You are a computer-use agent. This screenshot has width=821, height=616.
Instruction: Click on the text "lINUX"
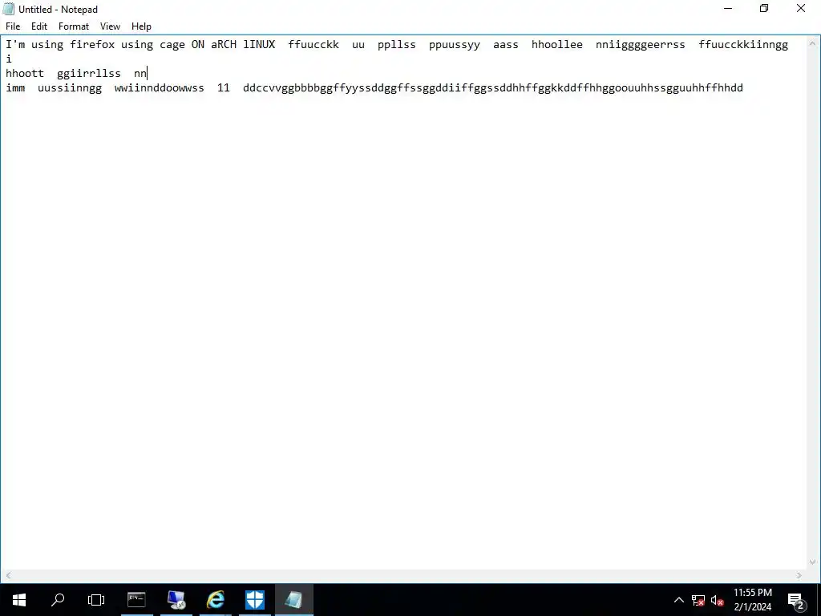[259, 45]
